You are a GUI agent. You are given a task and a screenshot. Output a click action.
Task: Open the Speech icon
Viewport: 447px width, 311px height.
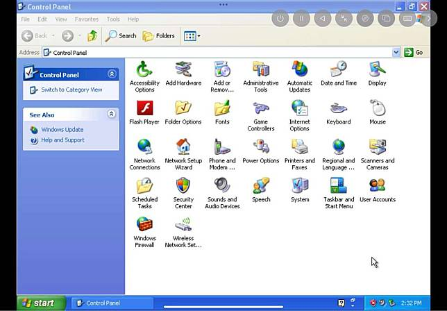261,190
